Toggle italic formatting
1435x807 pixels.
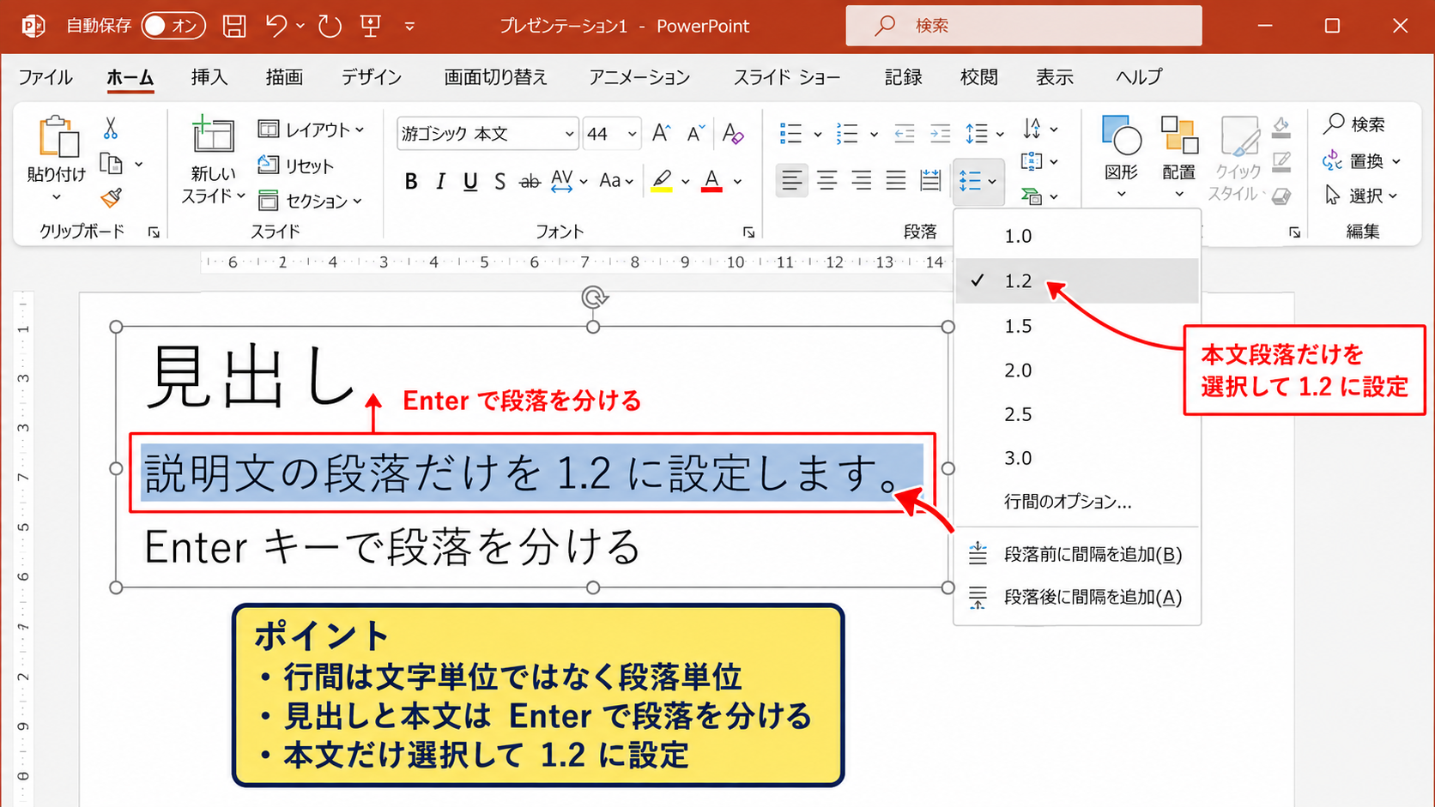[x=441, y=181]
